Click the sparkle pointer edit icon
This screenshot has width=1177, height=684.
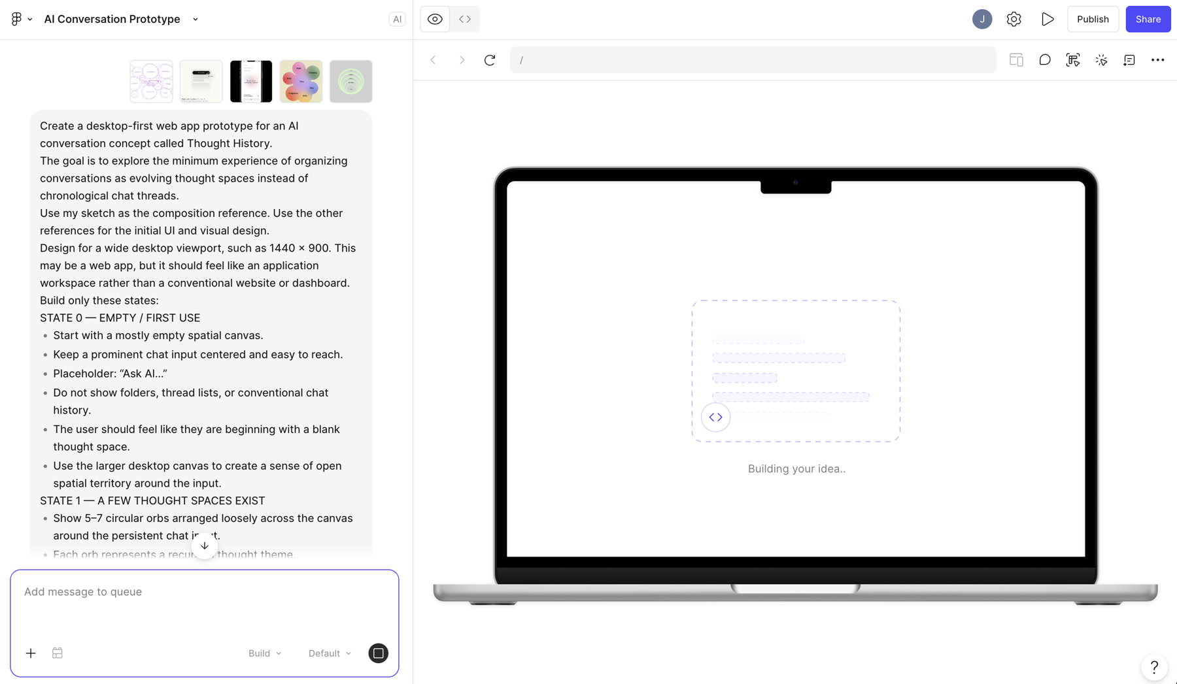[1101, 60]
